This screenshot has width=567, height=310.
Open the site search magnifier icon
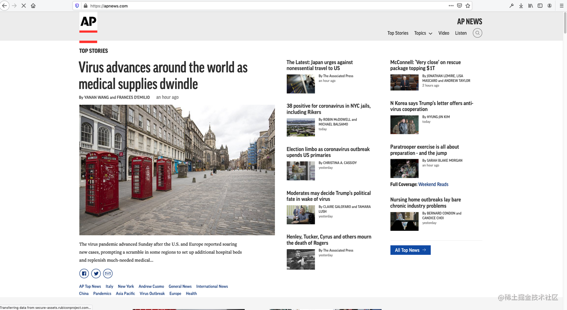(x=477, y=33)
